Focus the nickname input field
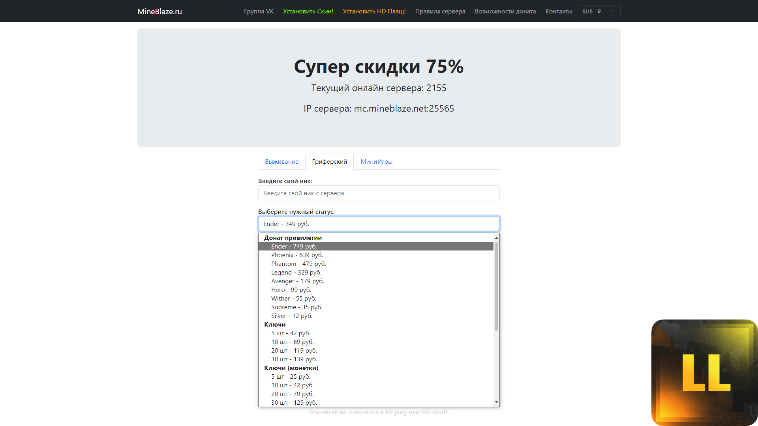The width and height of the screenshot is (758, 426). pyautogui.click(x=379, y=193)
